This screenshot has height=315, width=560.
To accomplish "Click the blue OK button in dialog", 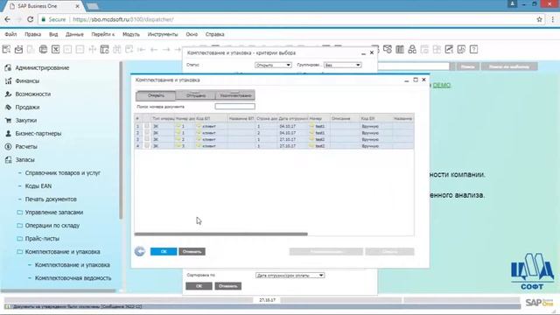I will (164, 251).
